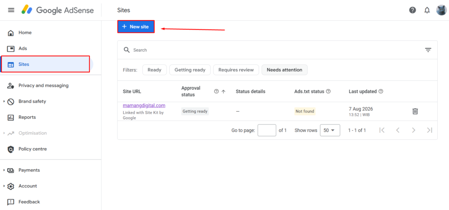Click the Brand safety blocked icon
449x210 pixels.
point(11,102)
